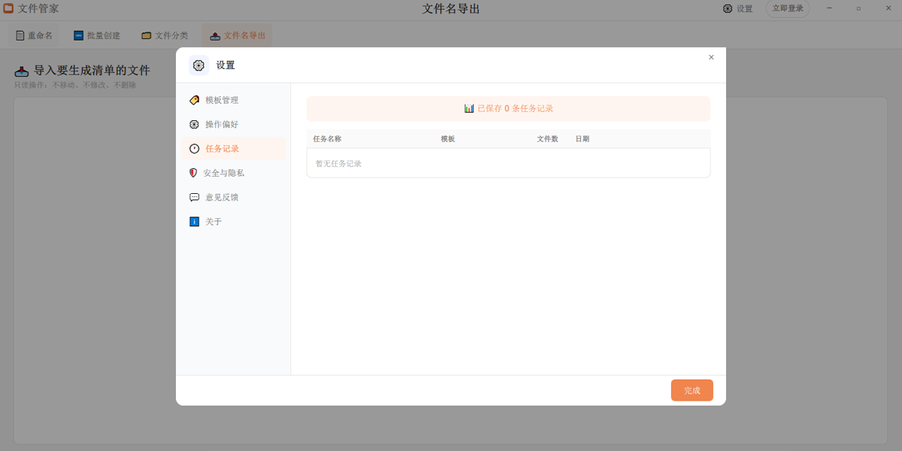Click the import icon beside 导入要生成清单的文件

22,71
